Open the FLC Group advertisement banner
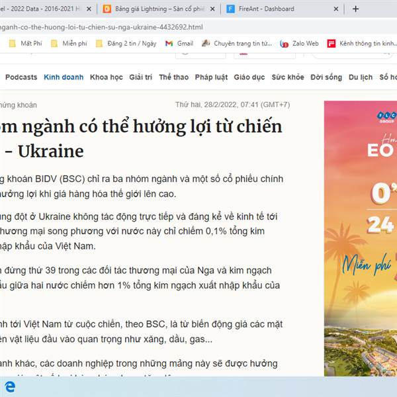 (361, 238)
